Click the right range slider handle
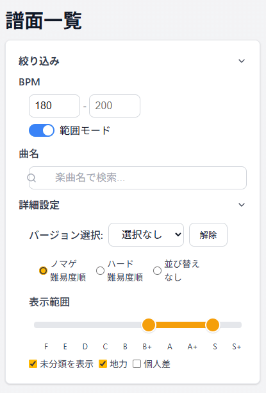Viewport: 266px width, 393px height. click(213, 325)
